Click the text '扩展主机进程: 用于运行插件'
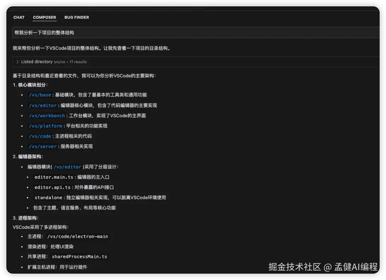This screenshot has height=280, width=386. 57,267
